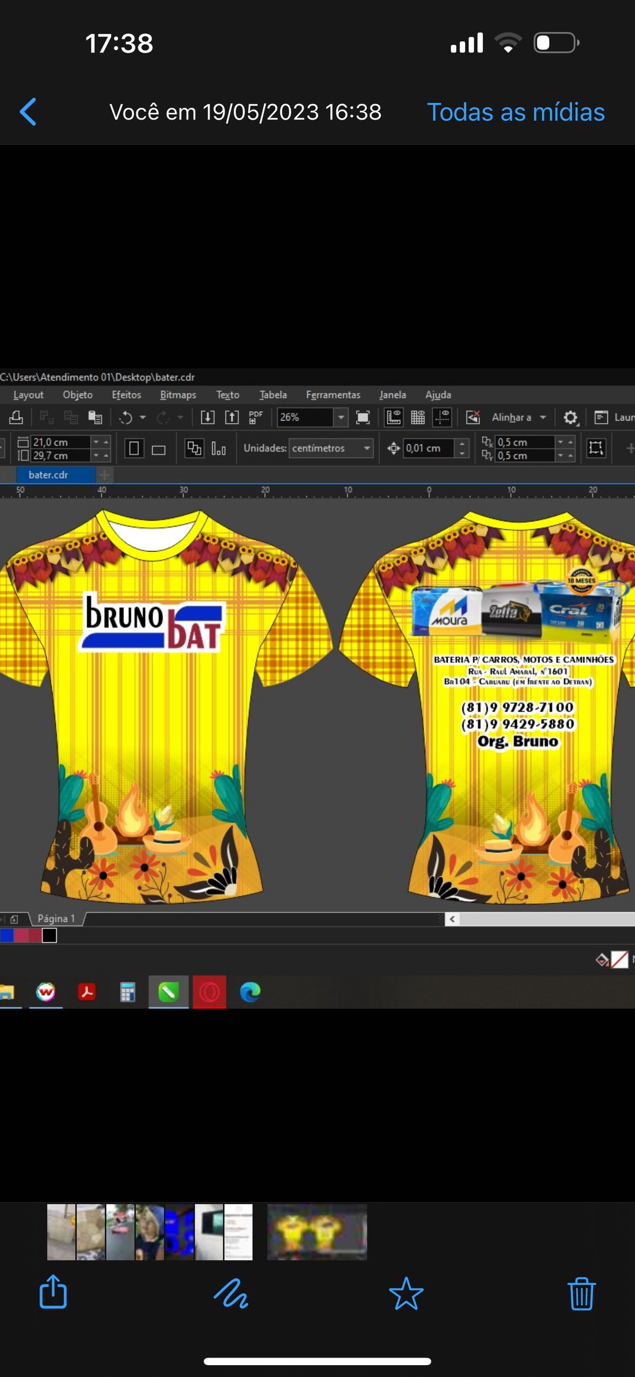
Task: Click the Export icon with up arrow
Action: 232,418
